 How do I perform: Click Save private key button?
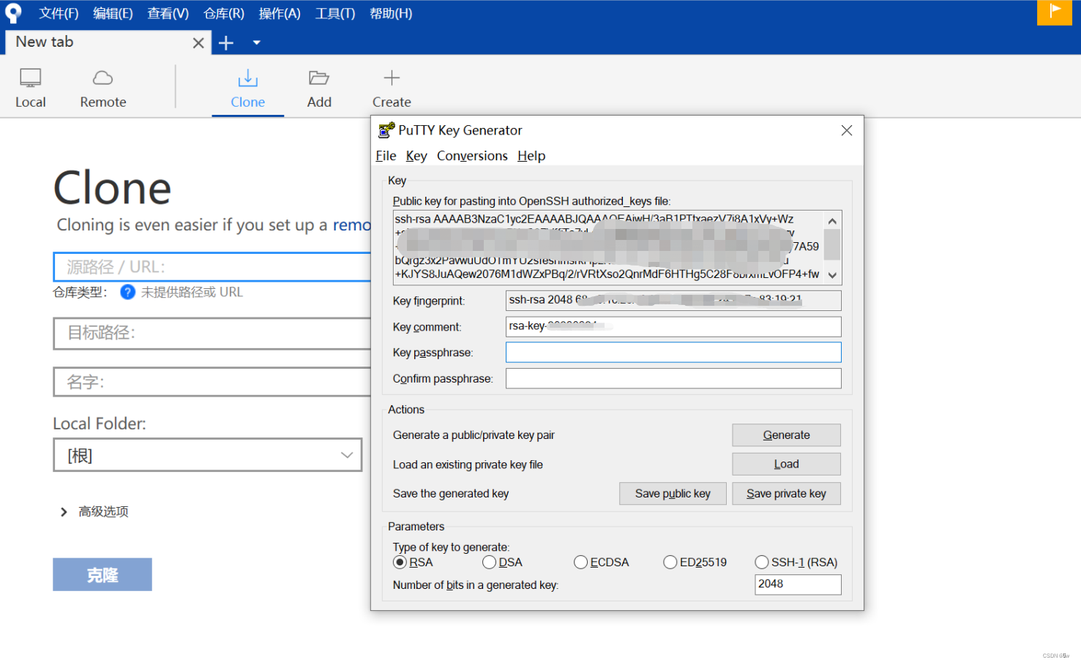[x=786, y=493]
